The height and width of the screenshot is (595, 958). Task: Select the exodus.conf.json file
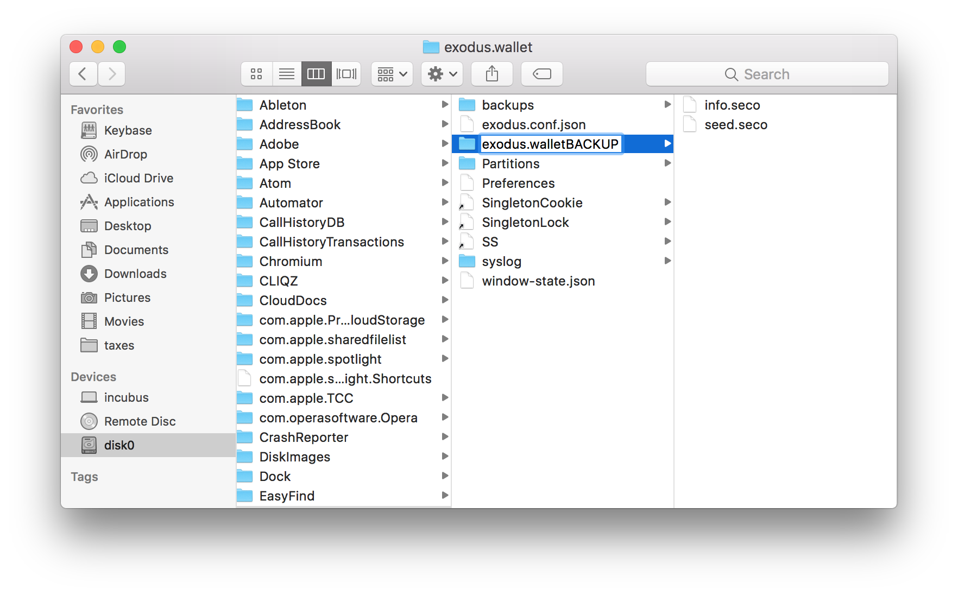pyautogui.click(x=563, y=124)
